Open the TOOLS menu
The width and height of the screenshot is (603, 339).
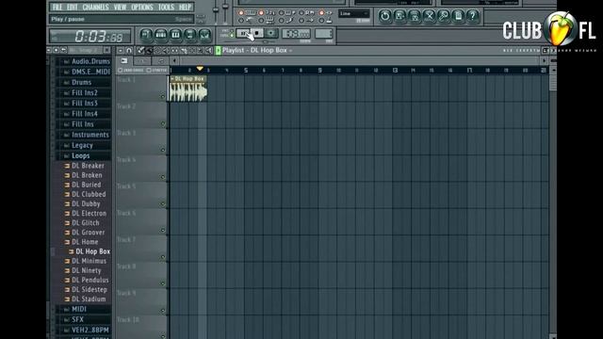click(x=166, y=7)
